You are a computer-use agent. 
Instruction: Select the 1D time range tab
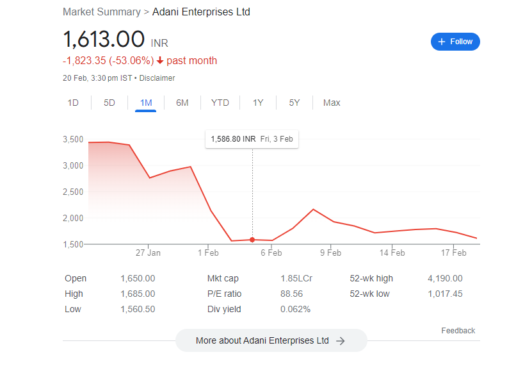[73, 103]
